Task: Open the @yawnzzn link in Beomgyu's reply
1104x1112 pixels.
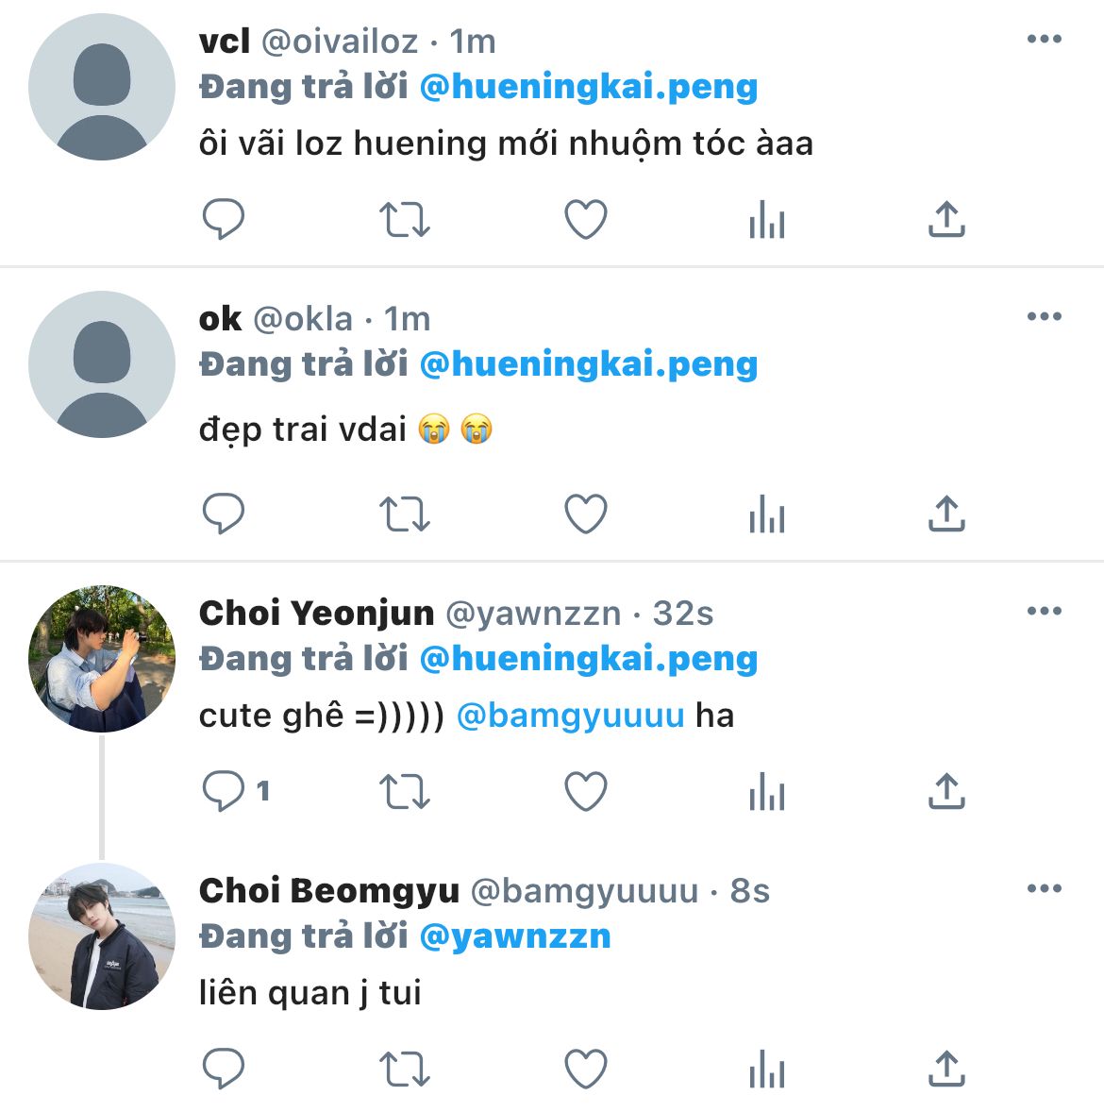Action: pos(515,936)
